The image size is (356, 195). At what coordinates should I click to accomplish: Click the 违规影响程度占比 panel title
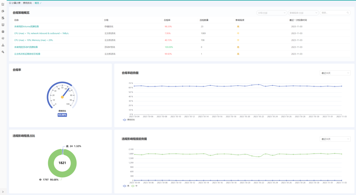pos(24,136)
